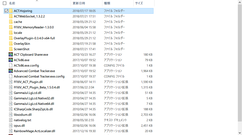Image resolution: width=242 pixels, height=135 pixels.
Task: Sort files by サイズ column header
Action: [x=139, y=3]
